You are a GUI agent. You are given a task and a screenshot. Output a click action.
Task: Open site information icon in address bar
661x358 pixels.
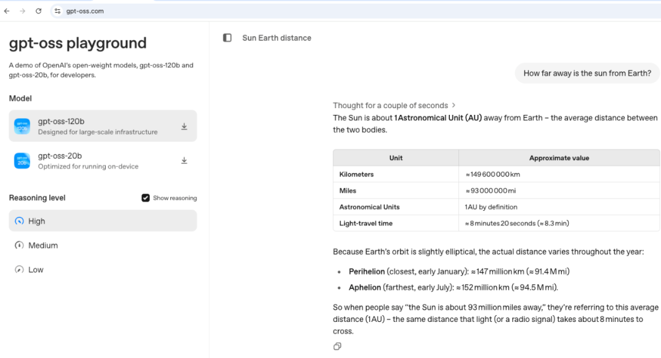pos(58,11)
